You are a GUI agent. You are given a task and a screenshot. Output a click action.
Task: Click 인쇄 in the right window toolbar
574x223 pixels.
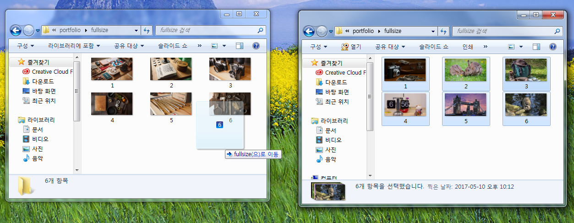tap(468, 47)
